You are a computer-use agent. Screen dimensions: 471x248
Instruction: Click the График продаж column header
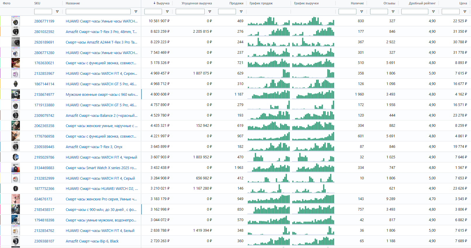pos(261,4)
